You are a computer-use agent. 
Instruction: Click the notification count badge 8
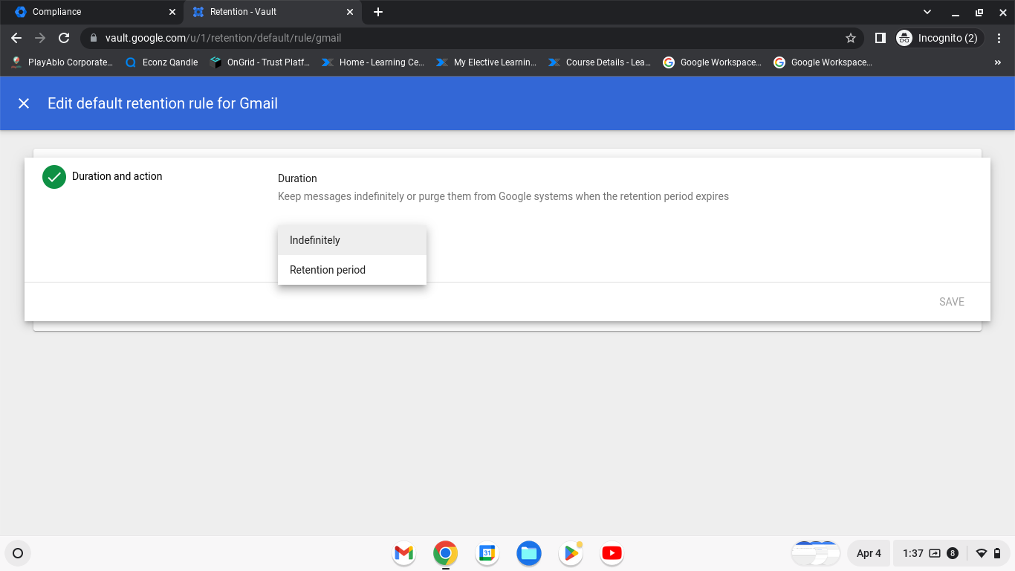(x=953, y=553)
